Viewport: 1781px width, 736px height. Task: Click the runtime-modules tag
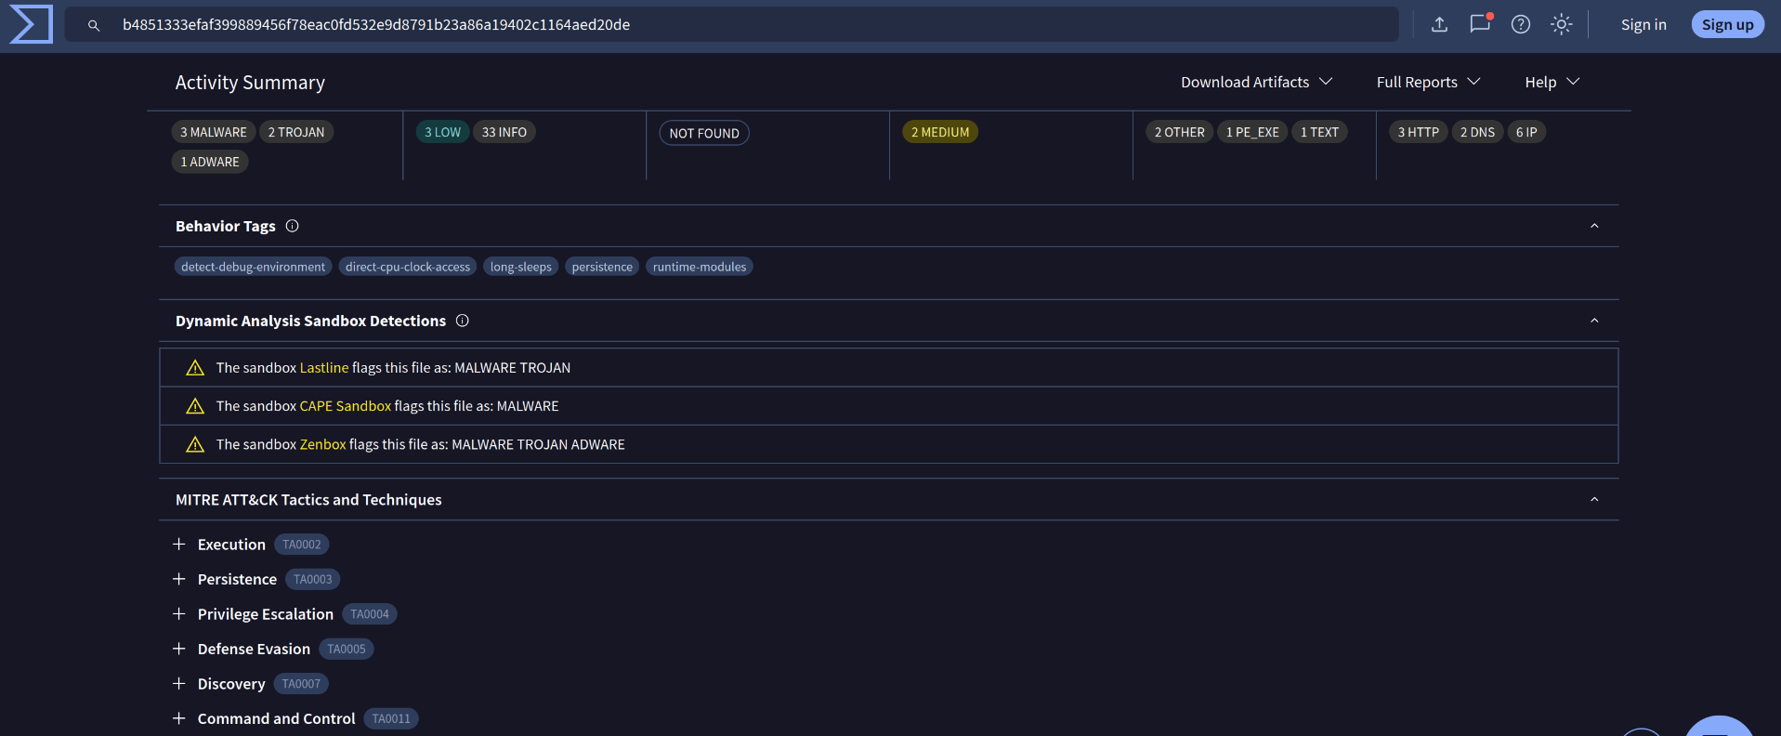tap(700, 267)
